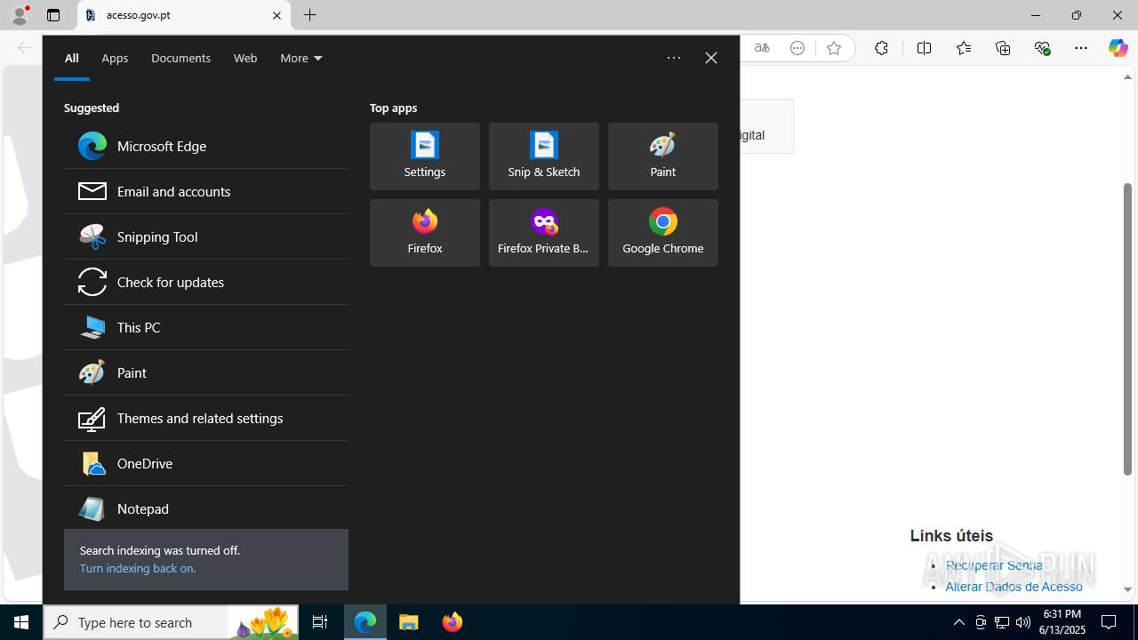Click Turn indexing back on link
This screenshot has height=640, width=1138.
(x=138, y=568)
